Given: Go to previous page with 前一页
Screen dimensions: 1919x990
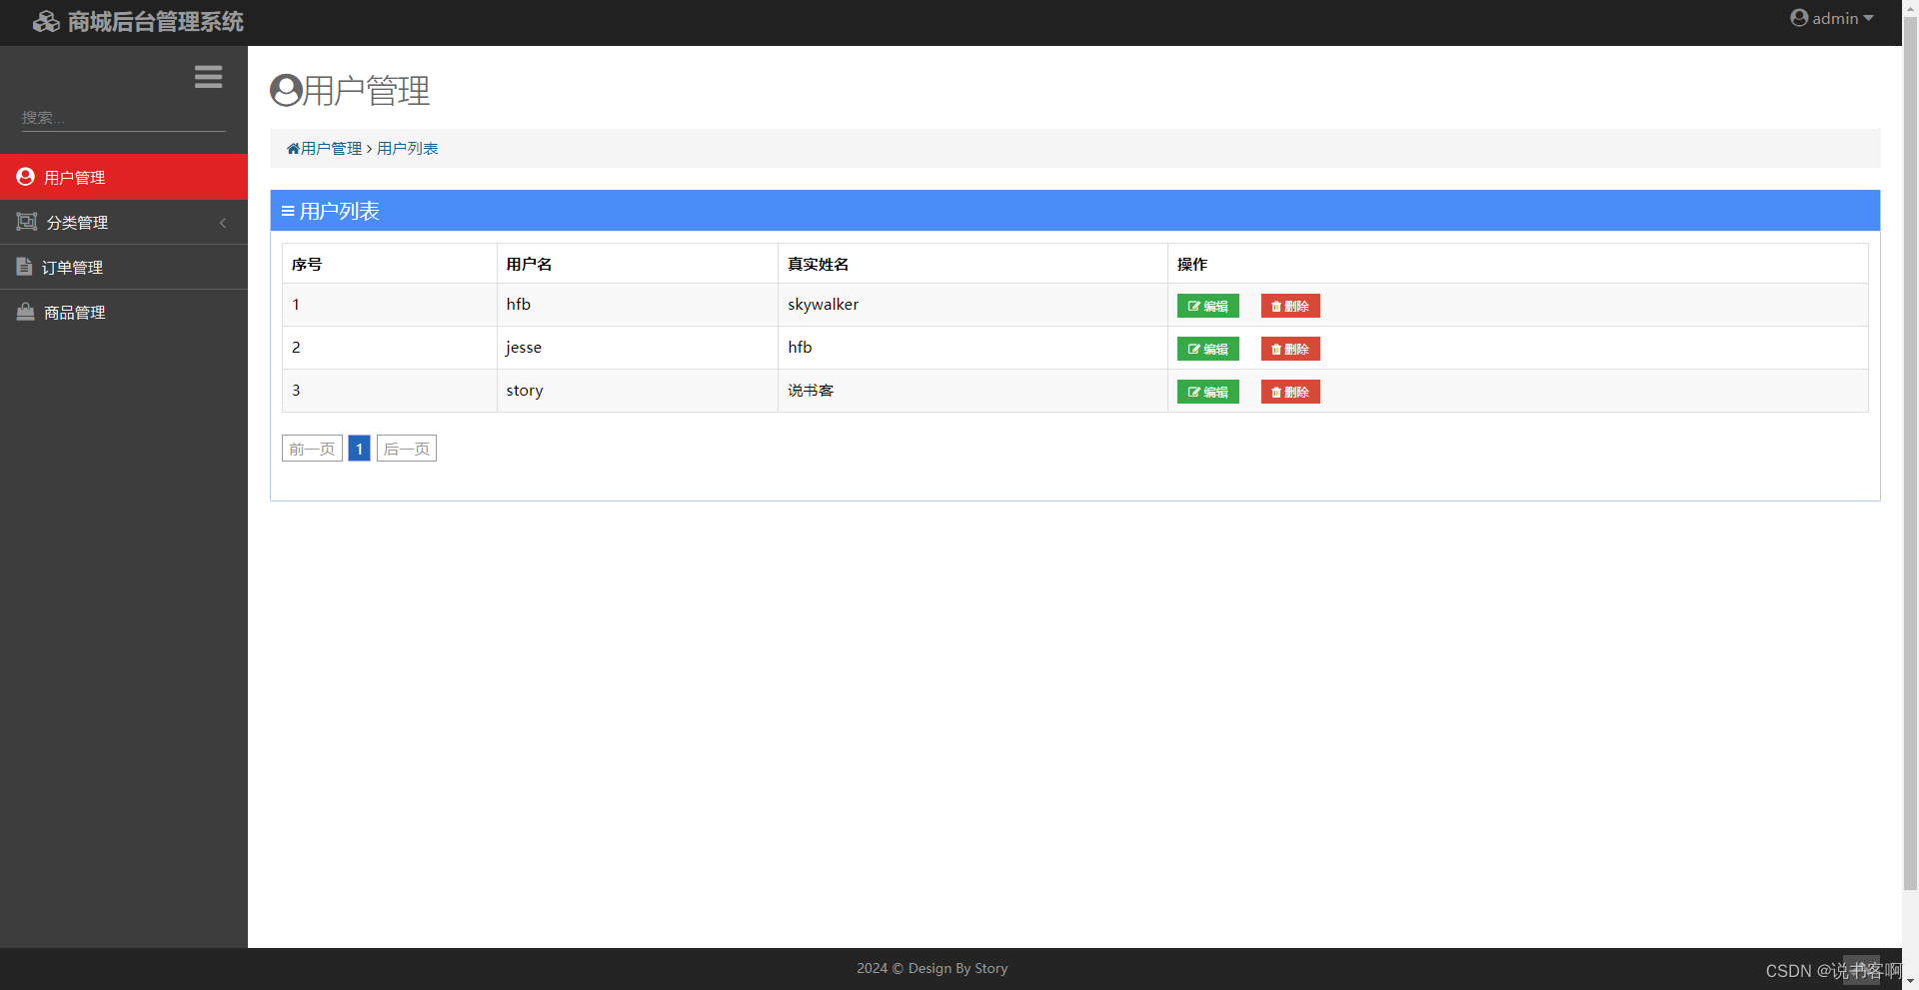Looking at the screenshot, I should coord(312,449).
